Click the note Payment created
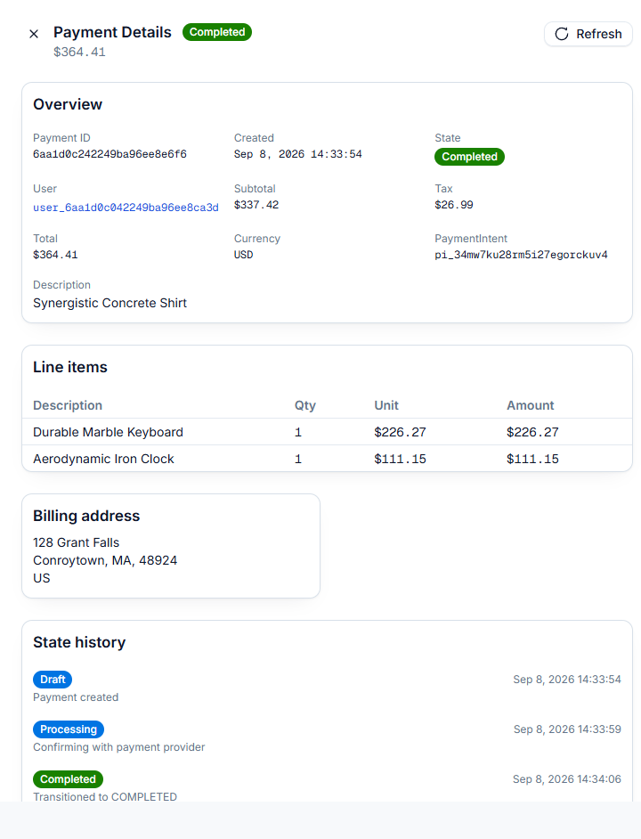 (76, 697)
